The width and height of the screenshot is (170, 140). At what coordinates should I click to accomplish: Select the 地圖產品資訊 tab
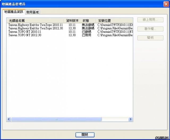pos(14,12)
